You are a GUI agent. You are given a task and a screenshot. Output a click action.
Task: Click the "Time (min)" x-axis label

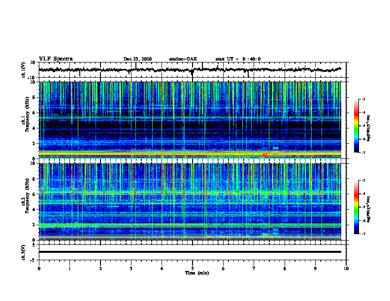197,273
